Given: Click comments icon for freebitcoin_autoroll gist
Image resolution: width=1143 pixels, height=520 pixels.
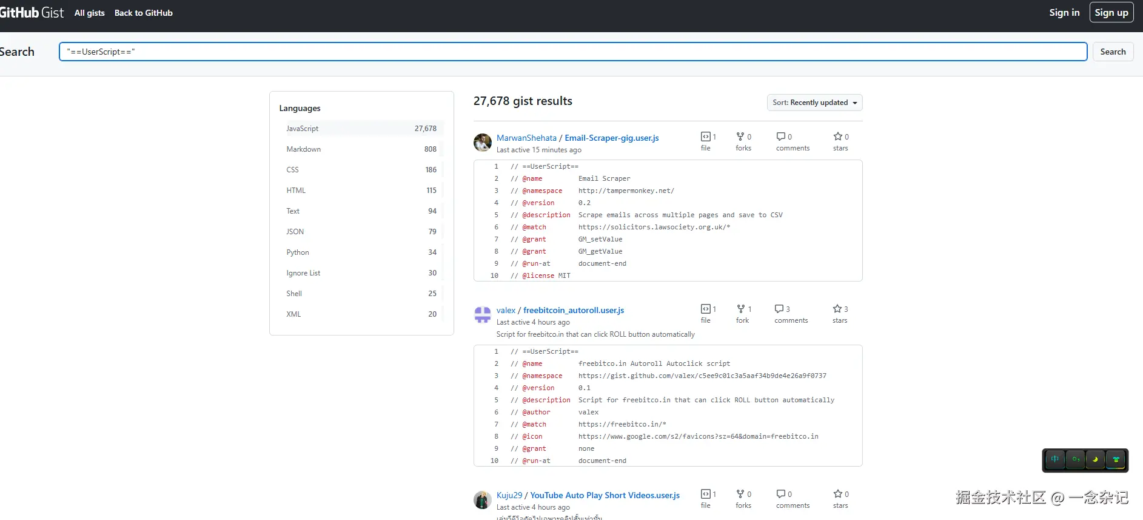Looking at the screenshot, I should pos(779,309).
